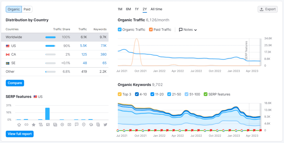Select the 6M time range
This screenshot has height=143, width=284.
(x=128, y=9)
